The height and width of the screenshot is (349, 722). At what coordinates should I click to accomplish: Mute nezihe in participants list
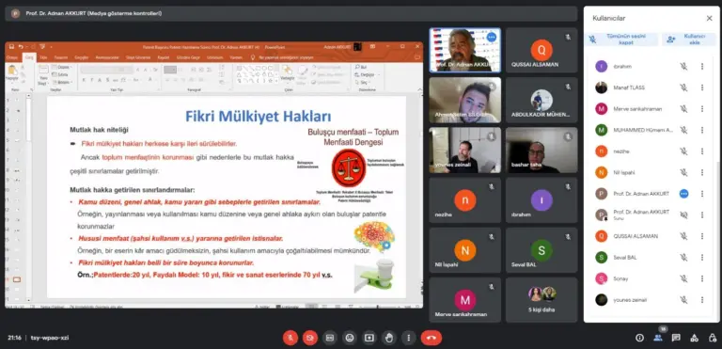tap(683, 151)
